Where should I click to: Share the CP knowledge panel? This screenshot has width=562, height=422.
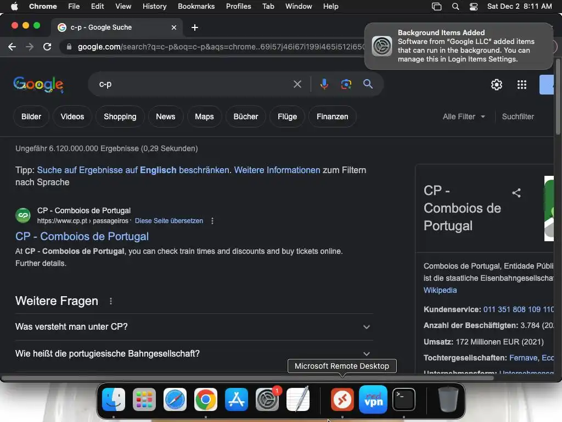(516, 193)
